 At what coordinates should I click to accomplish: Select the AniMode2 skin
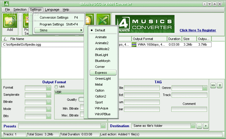click(103, 49)
